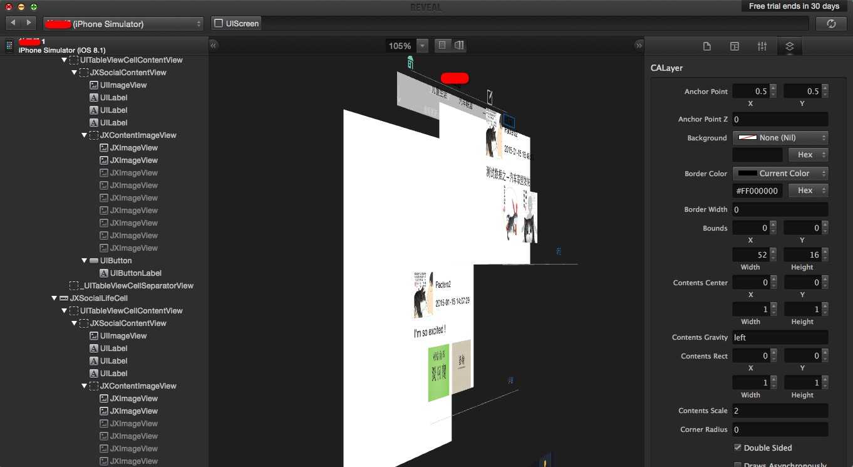
Task: Select the Pactera2 label in the canvas
Action: click(443, 285)
